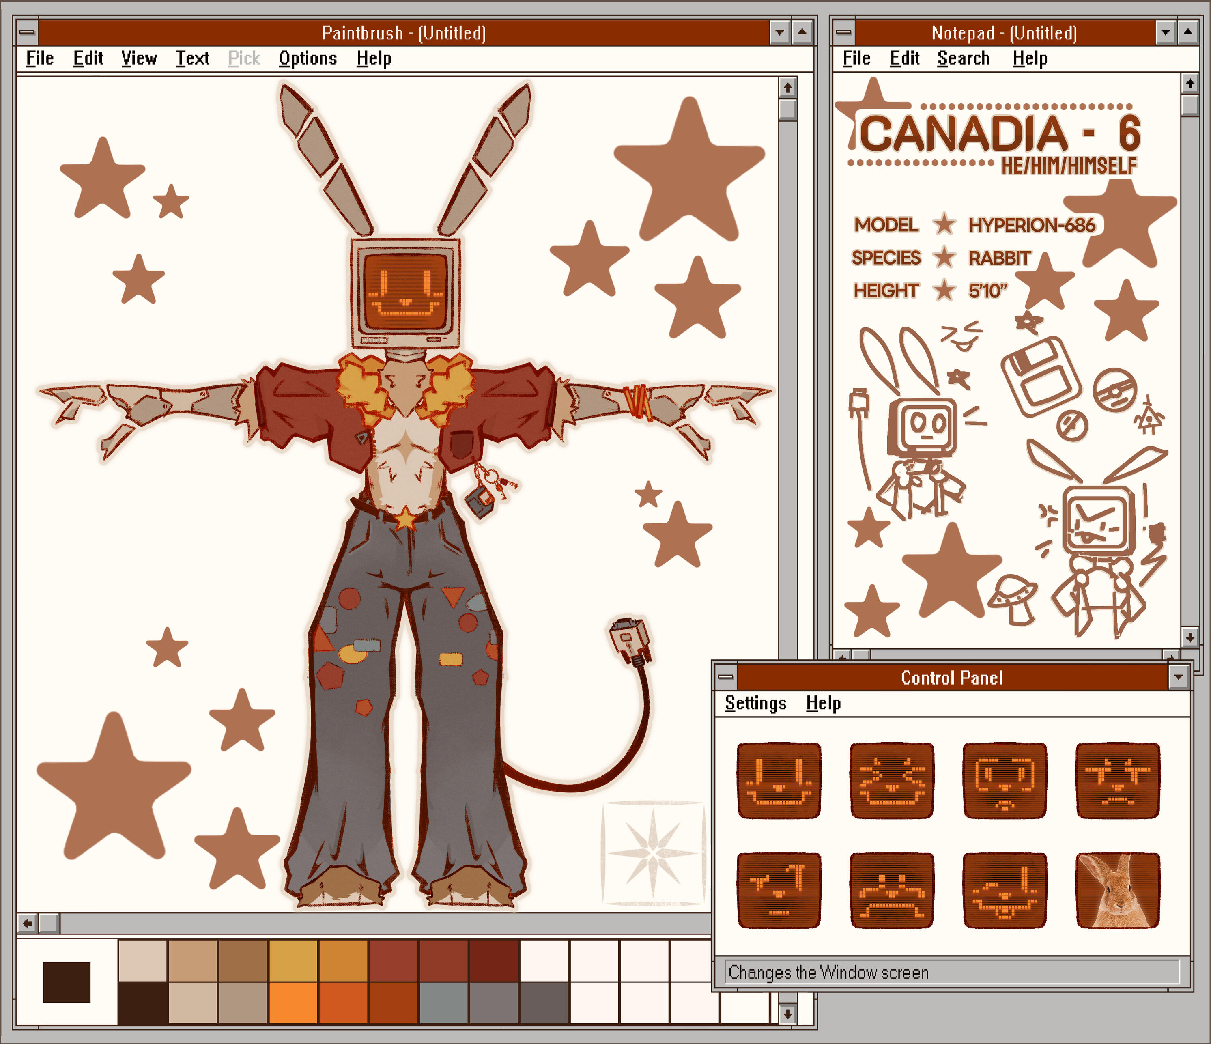Click Help in the Control Panel

coord(823,703)
